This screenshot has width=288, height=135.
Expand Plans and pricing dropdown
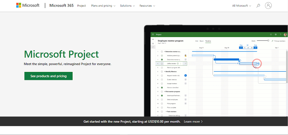coord(103,6)
